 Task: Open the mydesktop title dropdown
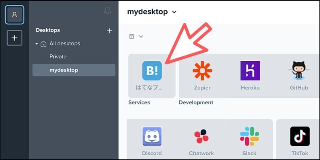pos(174,12)
